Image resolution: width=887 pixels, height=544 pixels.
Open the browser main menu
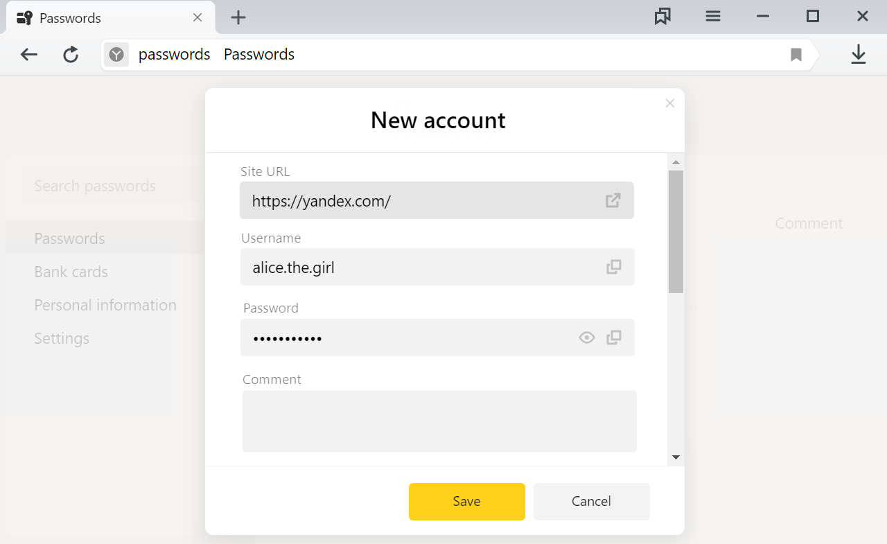click(713, 17)
